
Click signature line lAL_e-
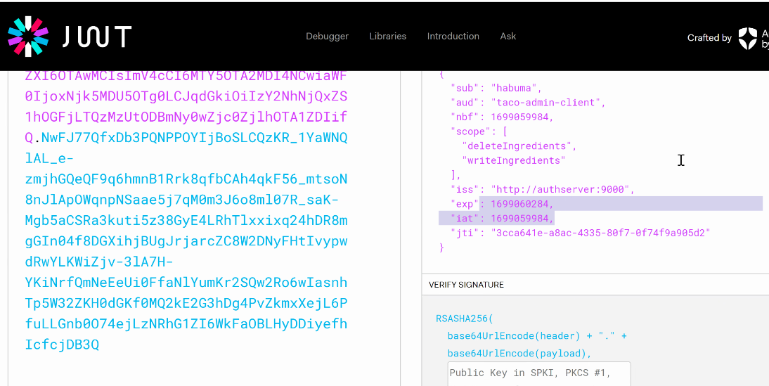(49, 158)
